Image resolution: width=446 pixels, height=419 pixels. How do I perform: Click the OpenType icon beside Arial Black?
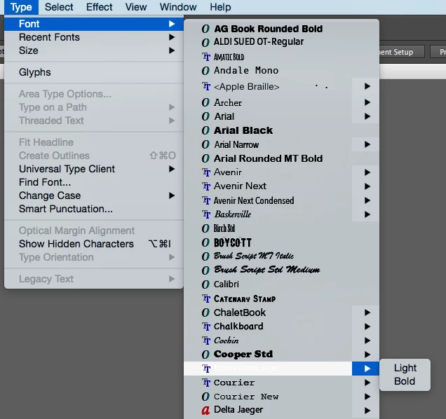(205, 130)
